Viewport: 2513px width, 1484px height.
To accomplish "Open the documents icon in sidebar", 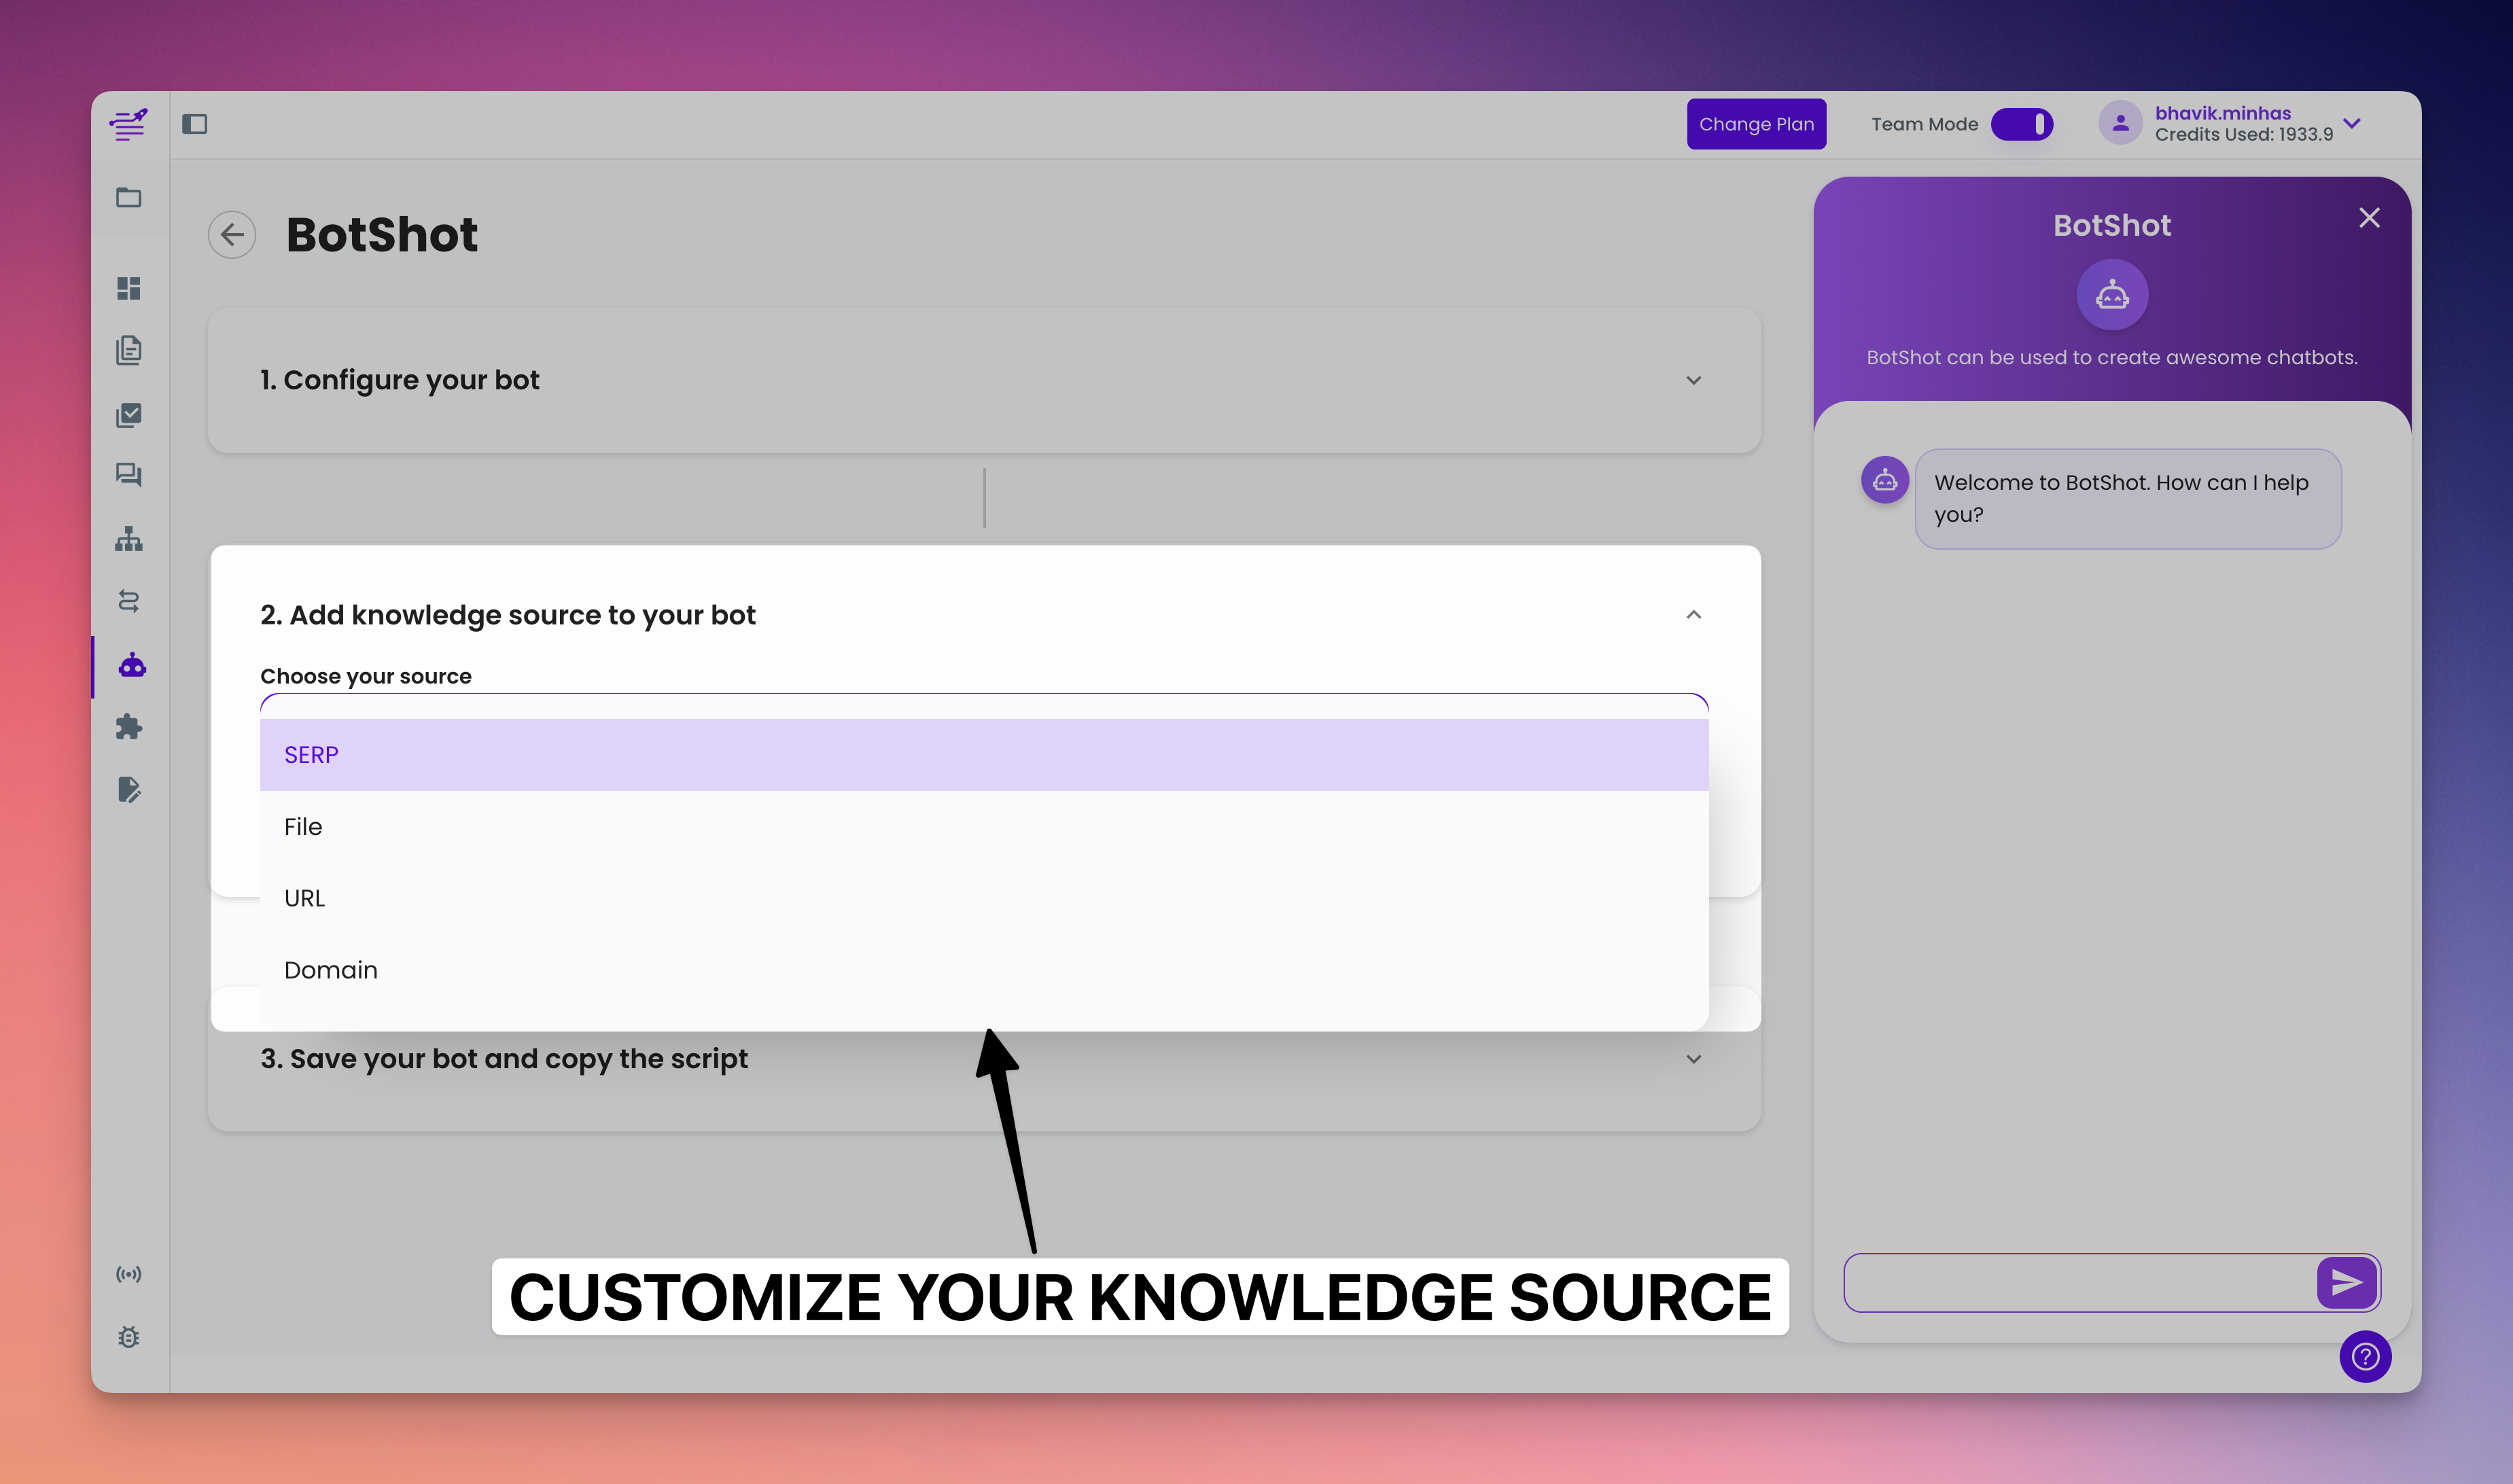I will click(x=128, y=350).
